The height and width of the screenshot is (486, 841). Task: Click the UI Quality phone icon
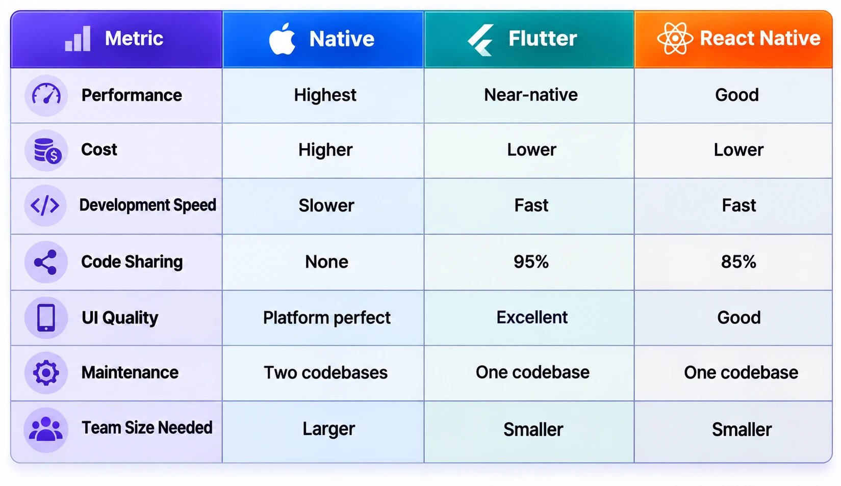(x=46, y=317)
